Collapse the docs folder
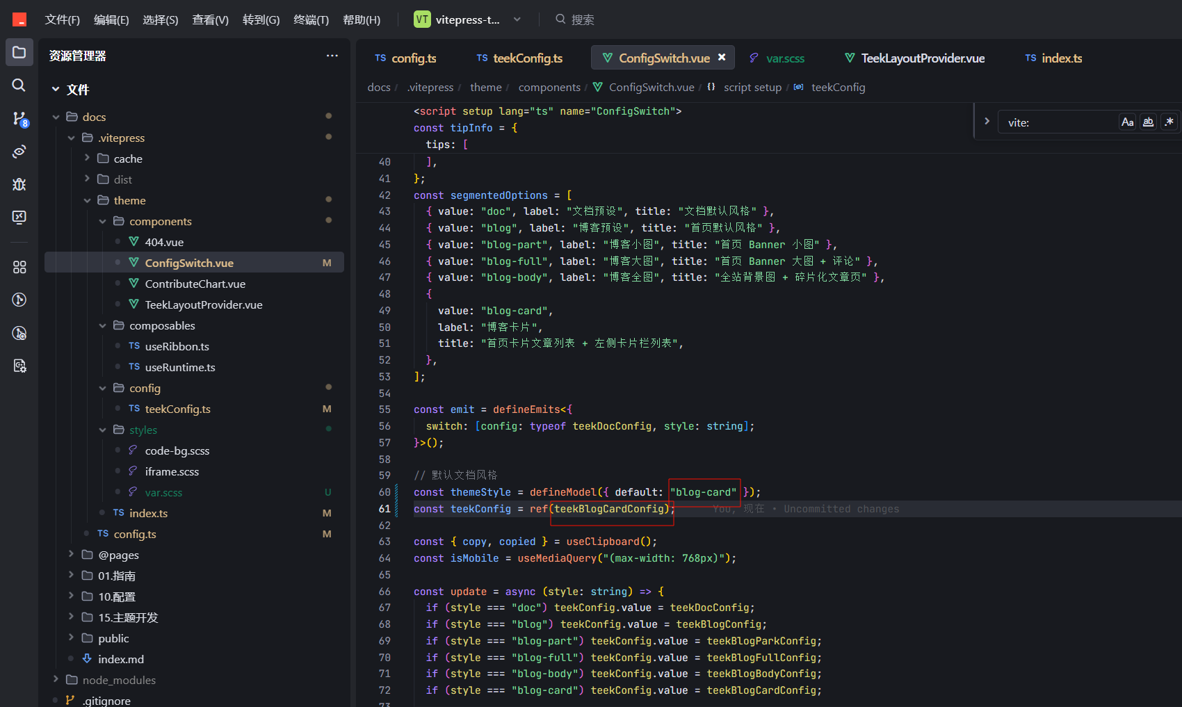The height and width of the screenshot is (707, 1182). (56, 117)
